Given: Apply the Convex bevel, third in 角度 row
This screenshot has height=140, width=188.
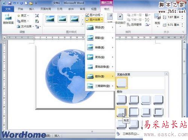Looking at the screenshot, I should [146, 112].
